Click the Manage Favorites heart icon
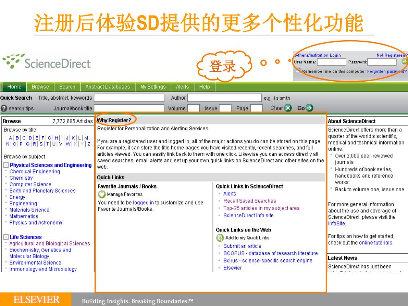 coord(102,194)
